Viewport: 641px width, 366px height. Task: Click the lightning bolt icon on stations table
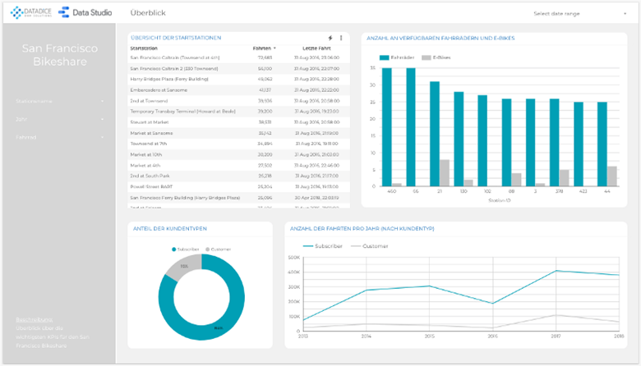coord(330,39)
